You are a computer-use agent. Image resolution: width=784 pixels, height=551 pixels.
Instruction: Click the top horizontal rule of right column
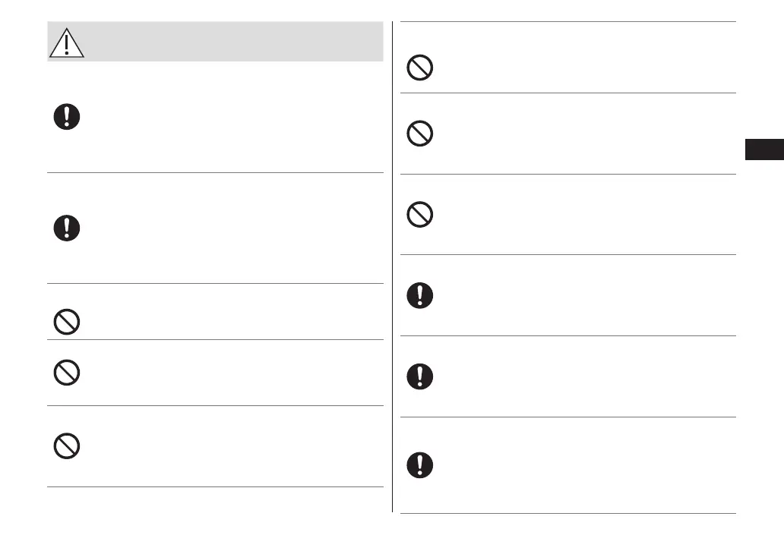pos(567,22)
